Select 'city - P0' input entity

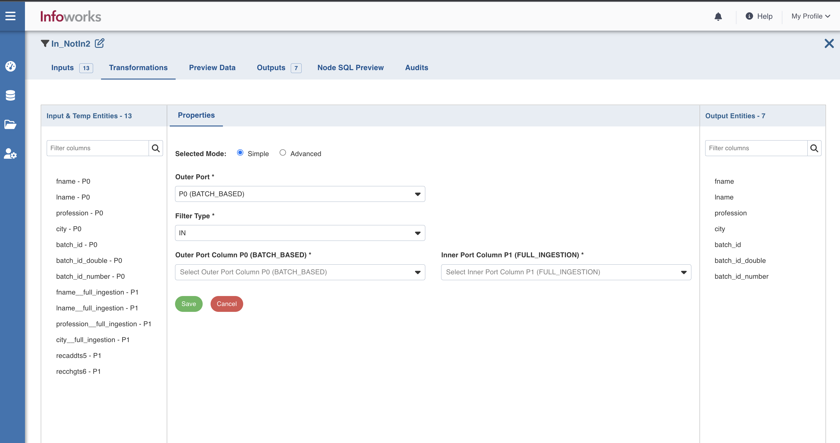point(69,229)
